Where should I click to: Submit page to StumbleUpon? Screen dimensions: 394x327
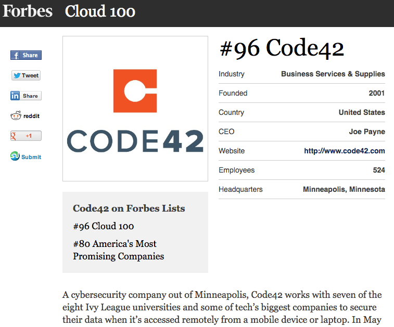(26, 156)
